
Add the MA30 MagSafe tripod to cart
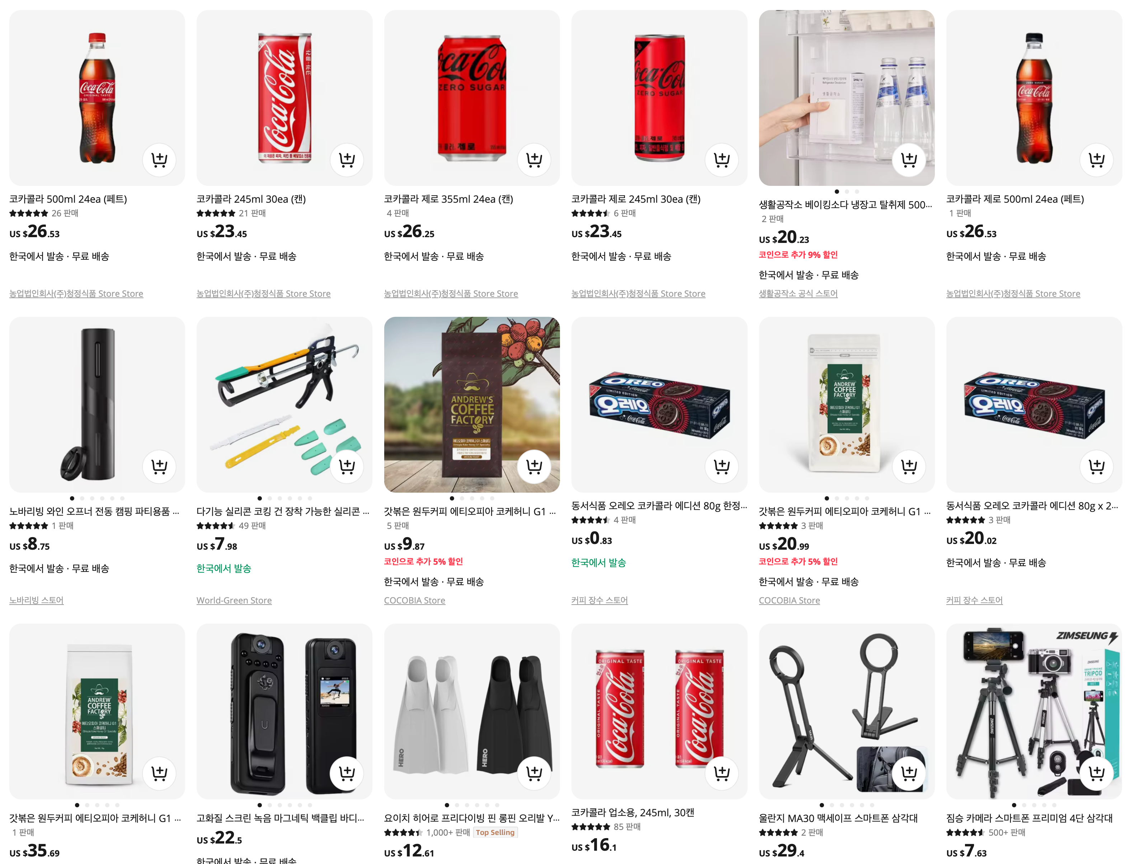[909, 773]
